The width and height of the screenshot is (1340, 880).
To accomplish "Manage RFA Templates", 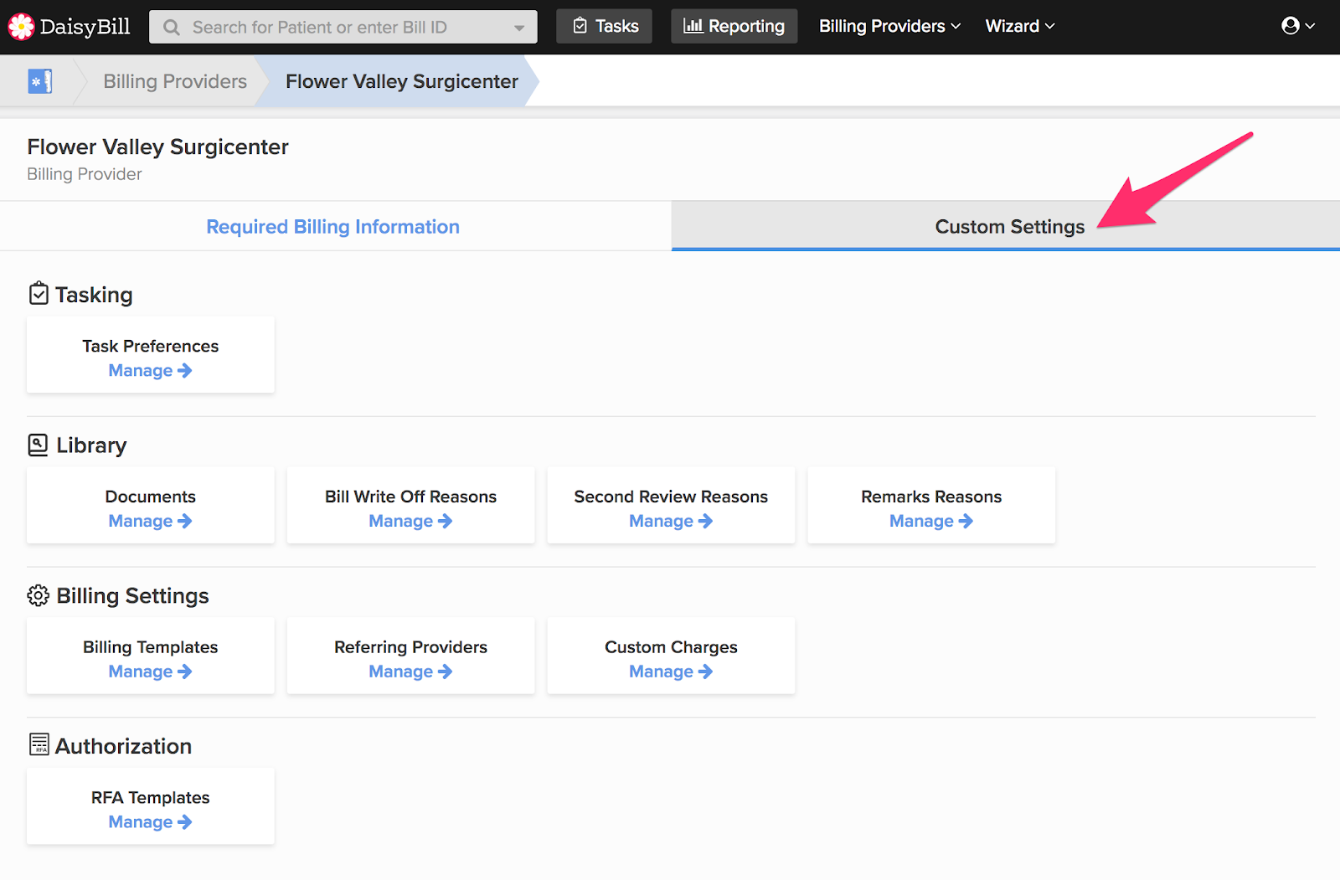I will [x=151, y=822].
